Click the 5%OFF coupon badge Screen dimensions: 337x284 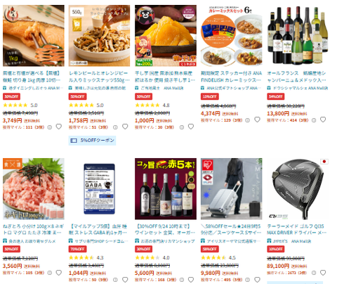92,141
